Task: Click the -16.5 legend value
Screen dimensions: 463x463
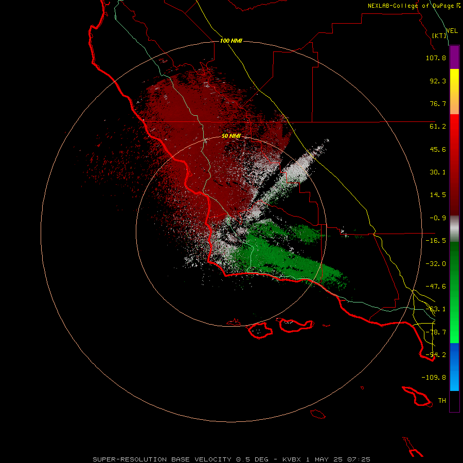Action: (436, 241)
